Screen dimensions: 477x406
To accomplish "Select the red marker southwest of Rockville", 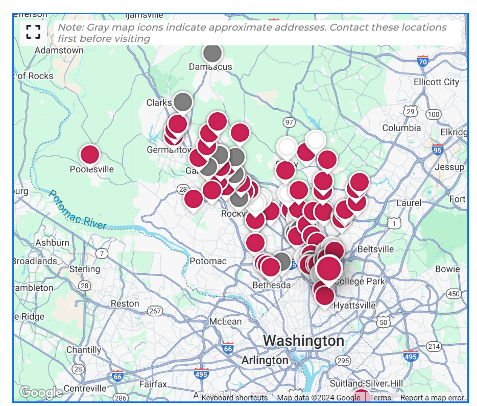I will 194,198.
